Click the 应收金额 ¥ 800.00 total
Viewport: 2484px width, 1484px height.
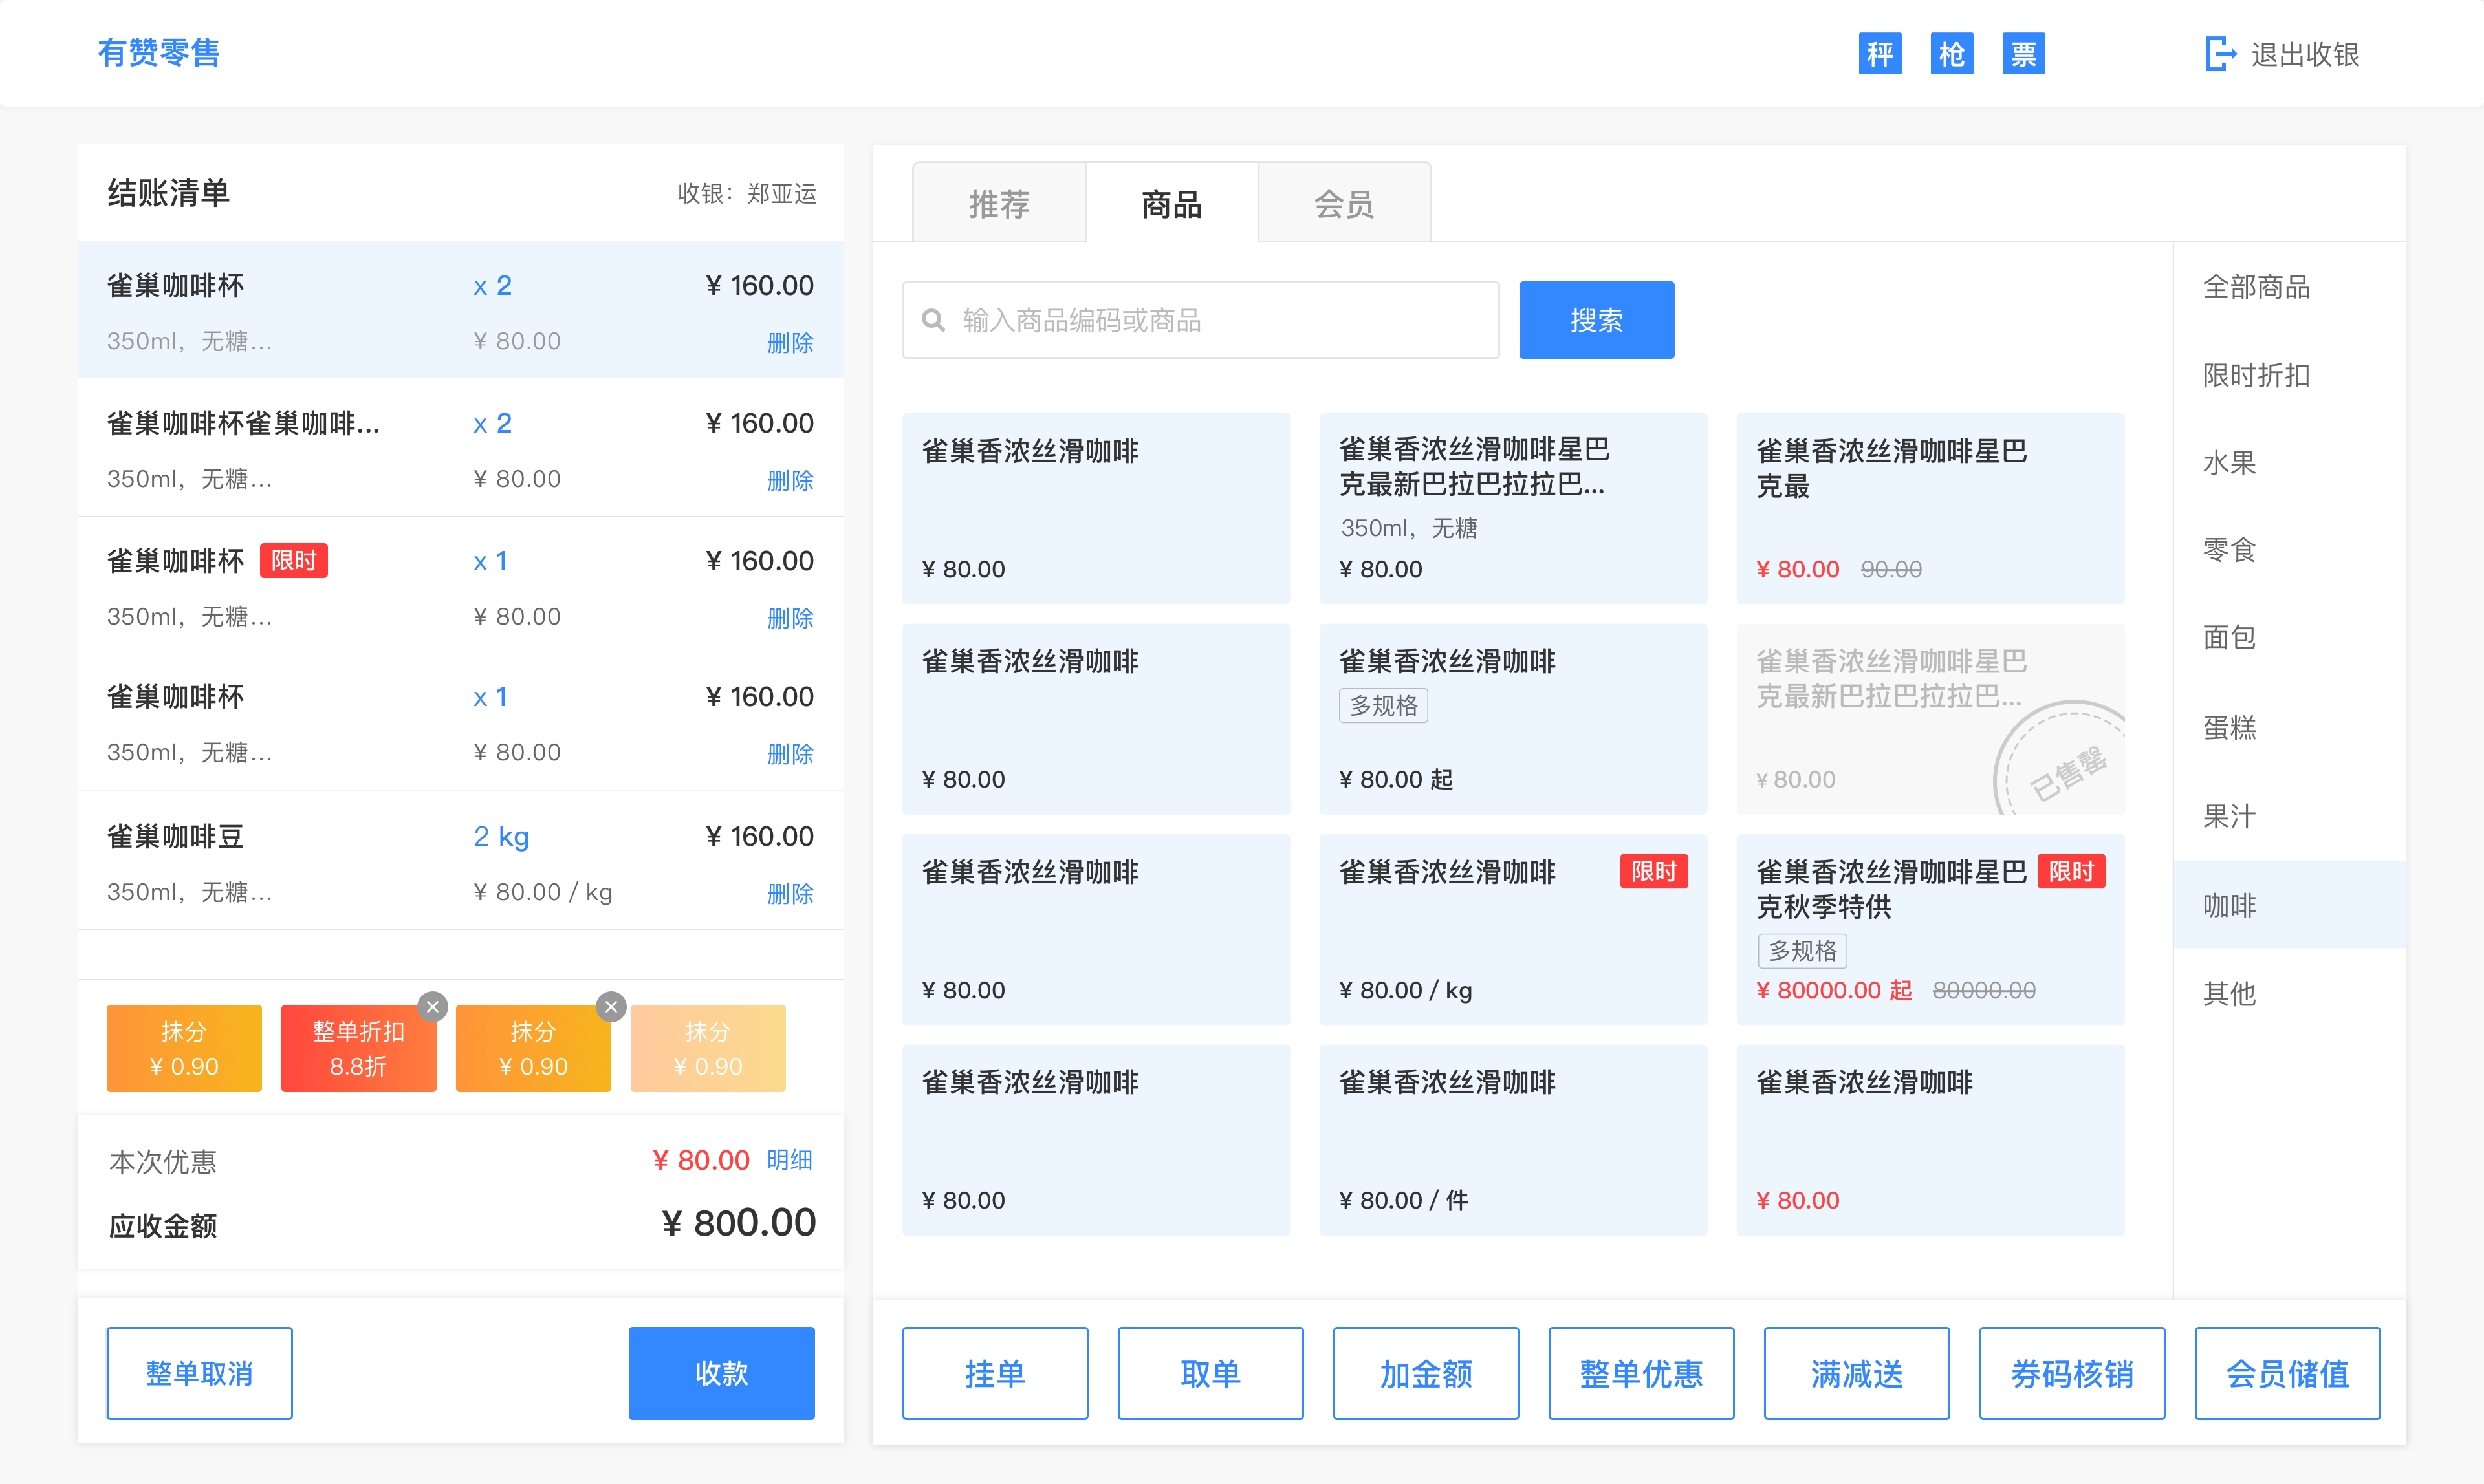coord(738,1222)
